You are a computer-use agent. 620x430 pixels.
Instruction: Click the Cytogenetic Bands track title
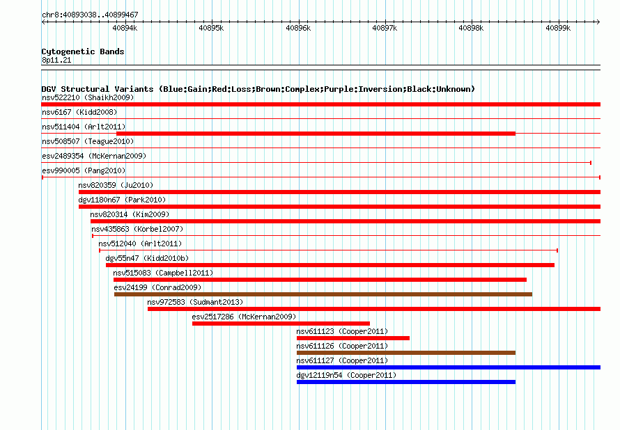tap(83, 51)
